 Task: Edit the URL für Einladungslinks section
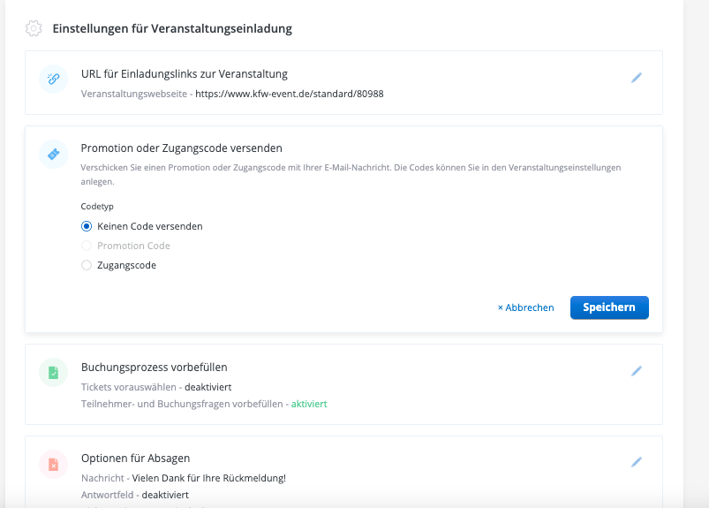pyautogui.click(x=636, y=78)
